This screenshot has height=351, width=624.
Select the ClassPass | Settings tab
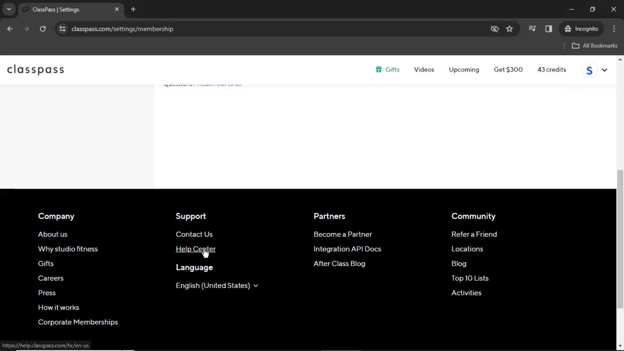tap(71, 9)
